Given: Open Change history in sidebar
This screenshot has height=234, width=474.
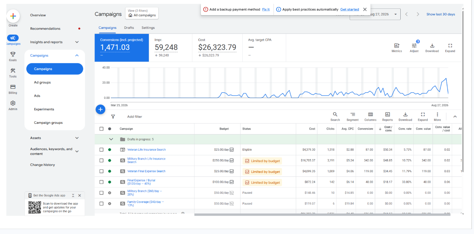Looking at the screenshot, I should [43, 165].
